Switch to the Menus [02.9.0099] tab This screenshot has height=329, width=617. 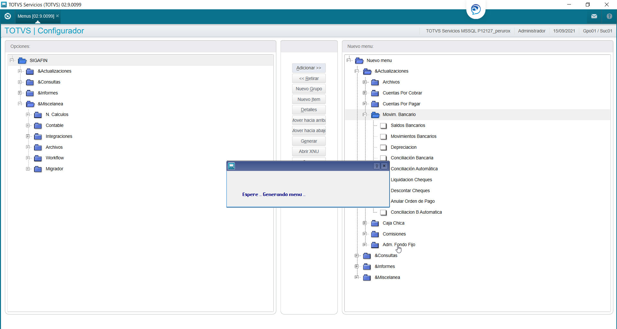tap(36, 16)
